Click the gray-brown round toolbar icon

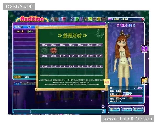point(94,19)
